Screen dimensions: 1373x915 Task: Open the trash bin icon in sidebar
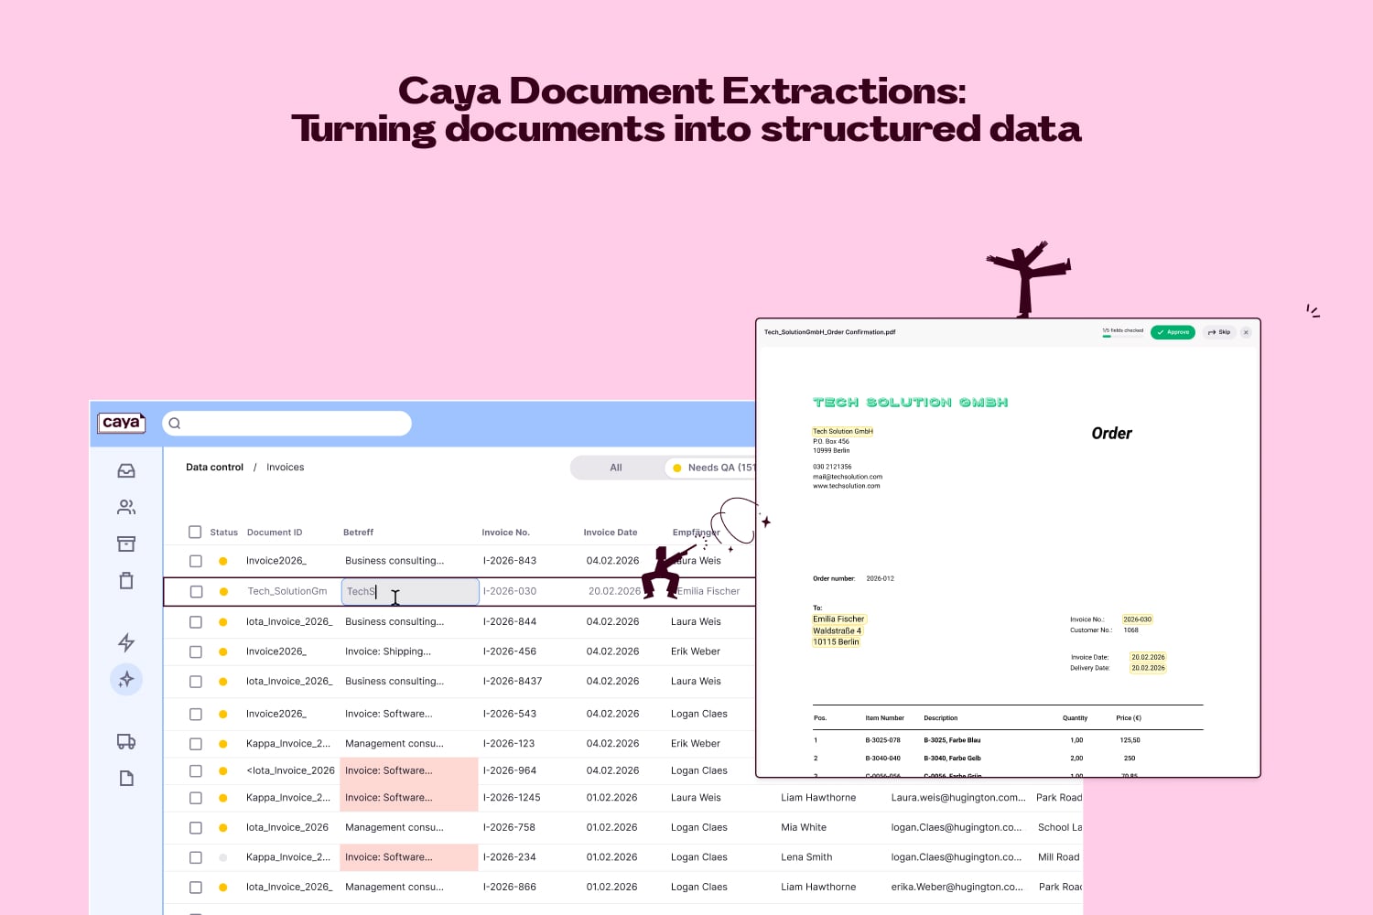tap(126, 581)
